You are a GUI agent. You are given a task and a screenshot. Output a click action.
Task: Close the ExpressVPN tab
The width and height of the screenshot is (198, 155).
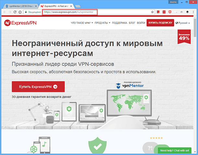[71, 6]
